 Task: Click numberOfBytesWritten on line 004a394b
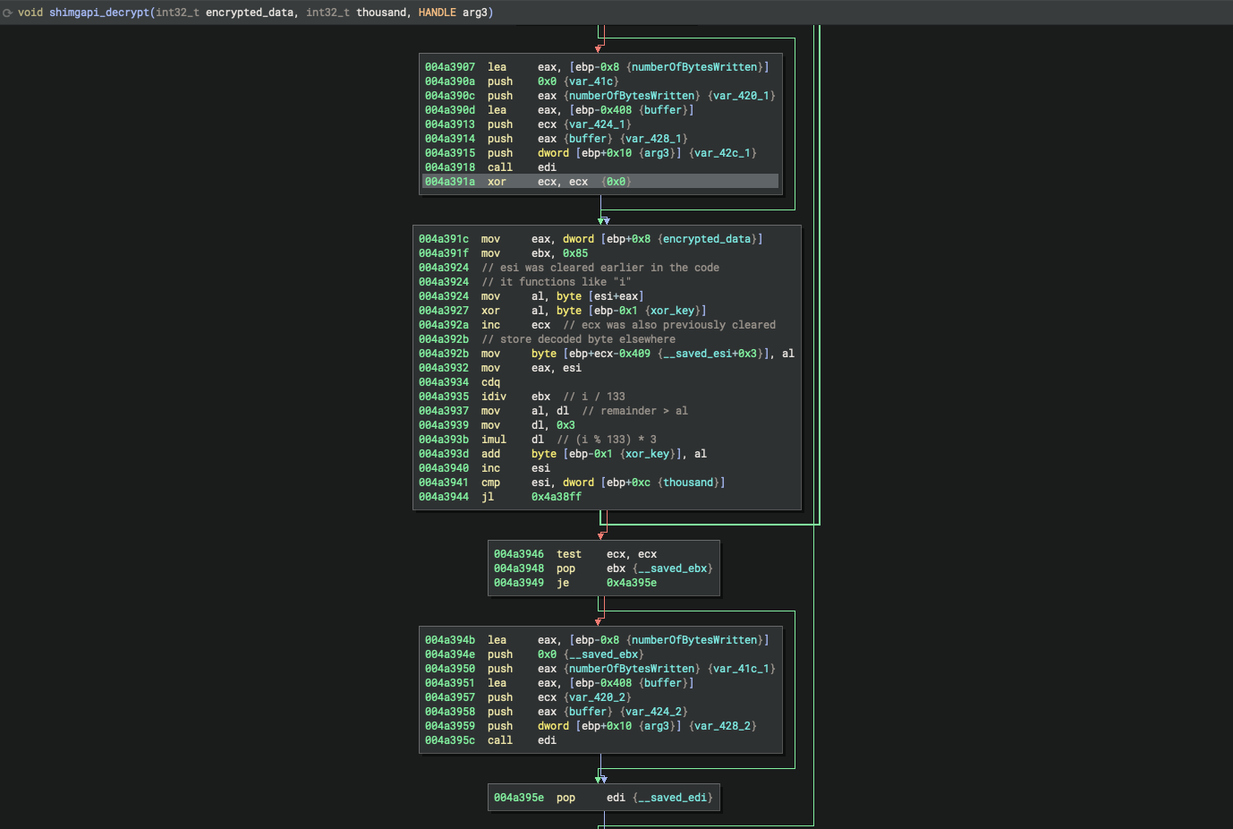[x=695, y=640]
